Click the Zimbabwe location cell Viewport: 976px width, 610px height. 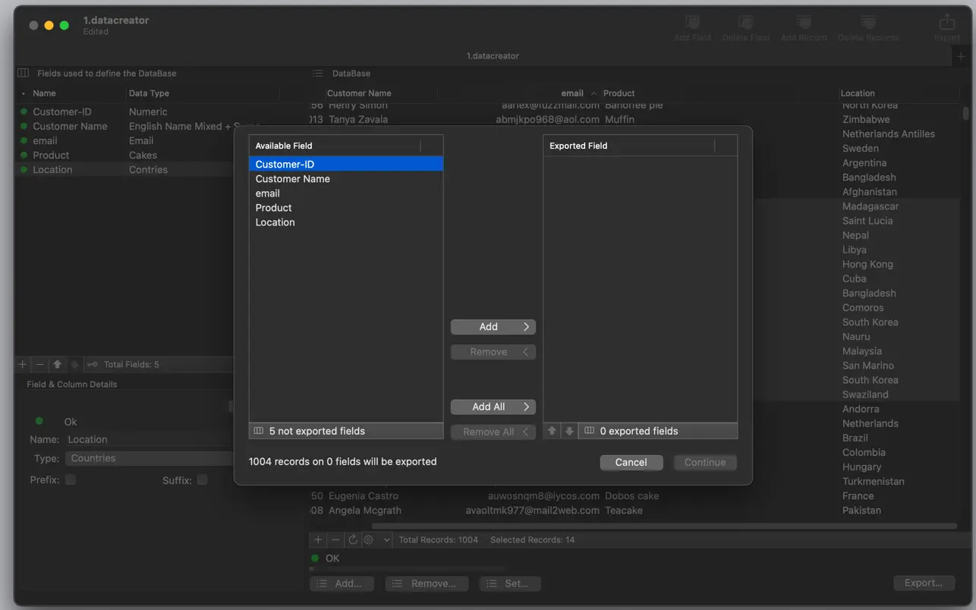866,119
